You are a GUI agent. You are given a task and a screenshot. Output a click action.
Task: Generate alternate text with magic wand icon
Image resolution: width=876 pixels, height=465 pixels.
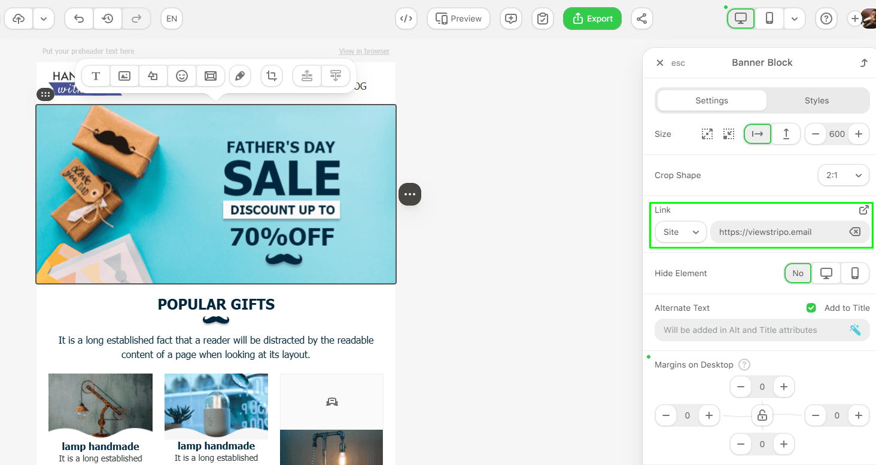coord(856,330)
